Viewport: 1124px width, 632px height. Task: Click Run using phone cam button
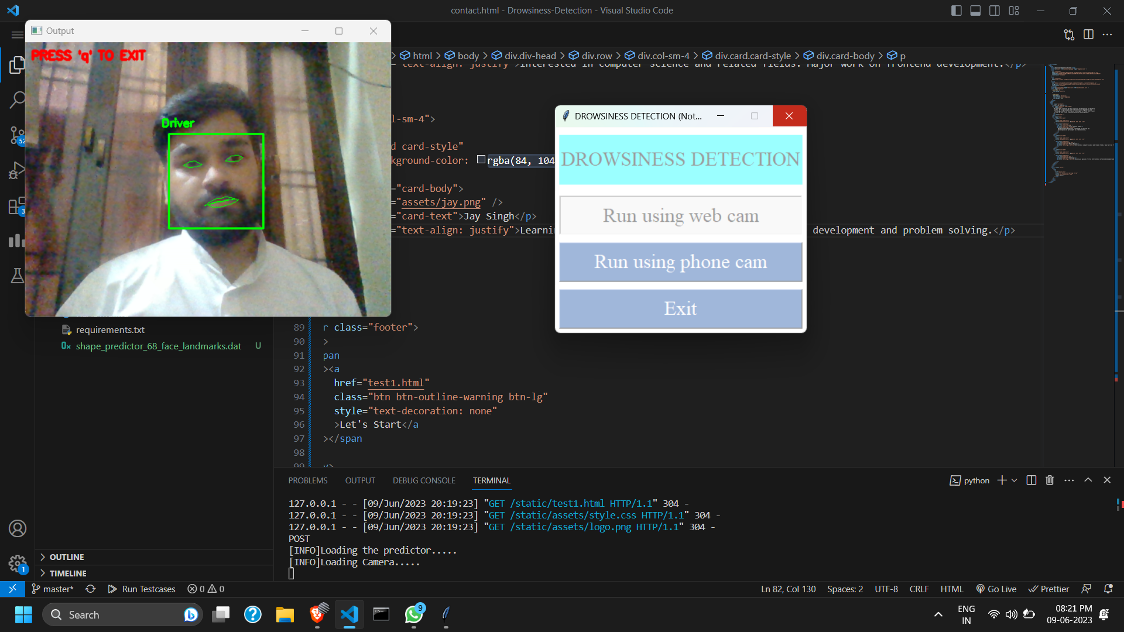pos(680,262)
